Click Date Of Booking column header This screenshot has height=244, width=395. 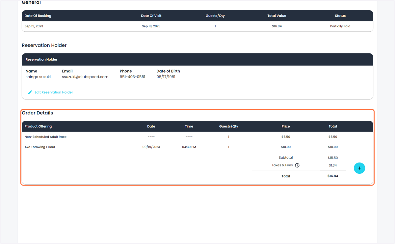[38, 16]
